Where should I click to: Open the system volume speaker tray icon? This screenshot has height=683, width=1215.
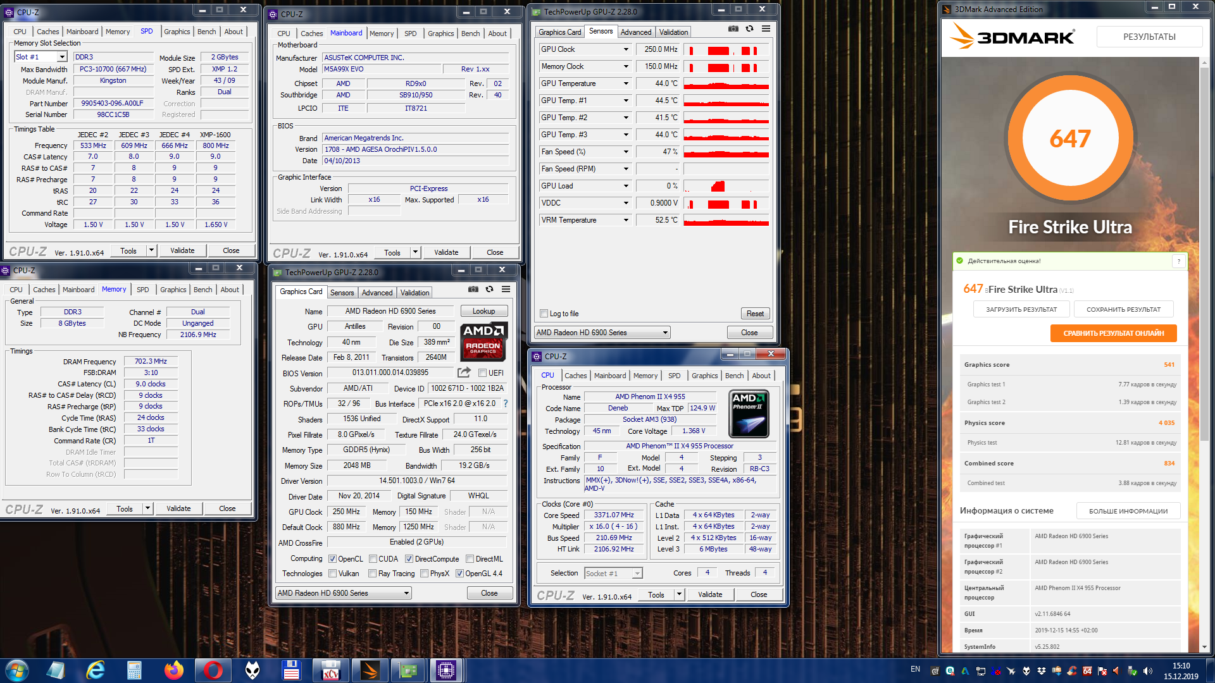pos(1147,671)
